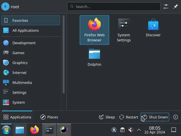Open System Settings taskbar entry

(49, 130)
